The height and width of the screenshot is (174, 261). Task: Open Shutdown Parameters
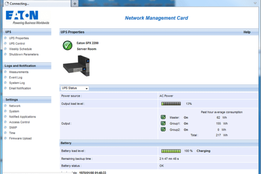coord(24,54)
